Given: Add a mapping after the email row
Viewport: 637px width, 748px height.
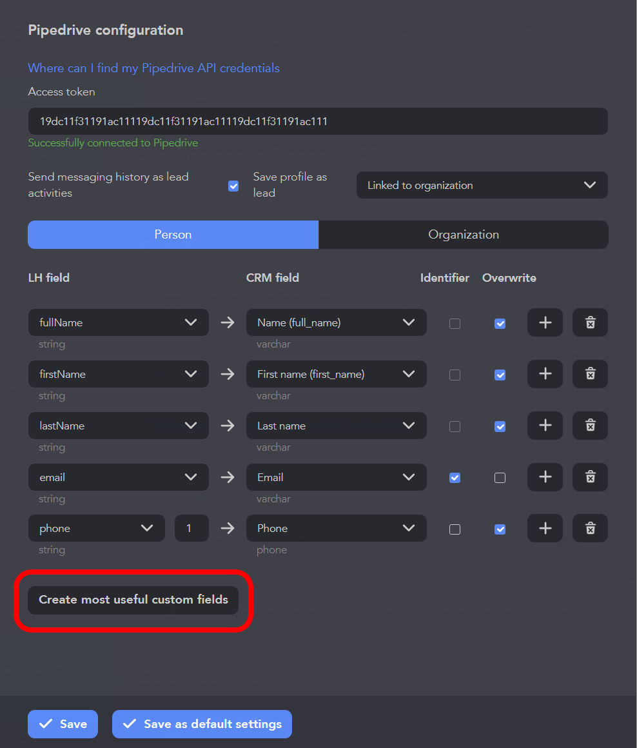Looking at the screenshot, I should click(x=545, y=477).
